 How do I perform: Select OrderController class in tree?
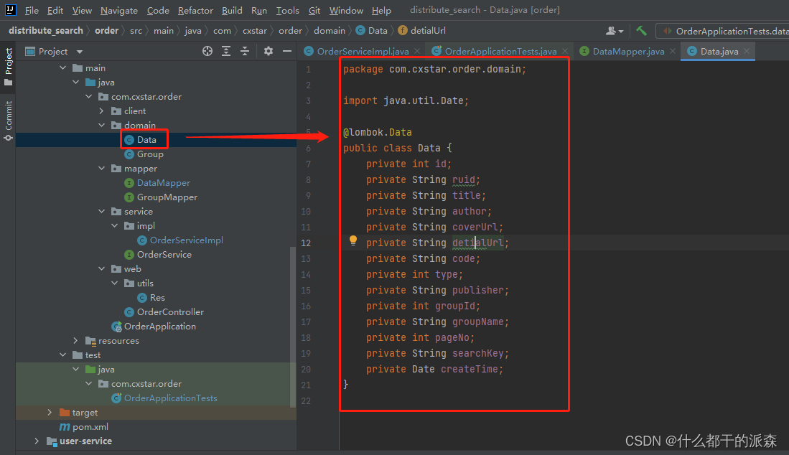click(x=170, y=311)
